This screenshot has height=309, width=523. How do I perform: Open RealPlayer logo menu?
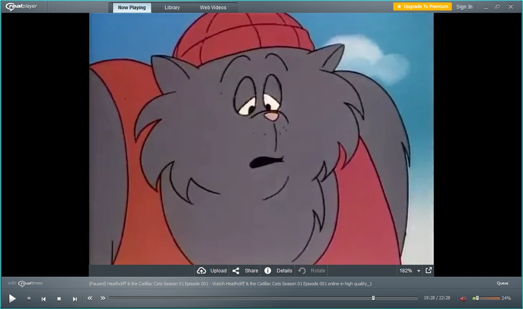click(21, 6)
